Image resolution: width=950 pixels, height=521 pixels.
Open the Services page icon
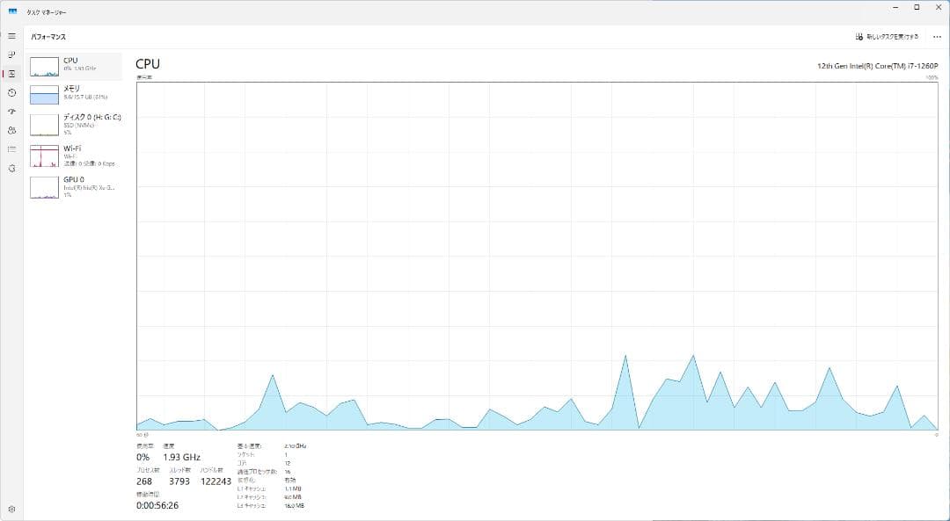[x=11, y=168]
